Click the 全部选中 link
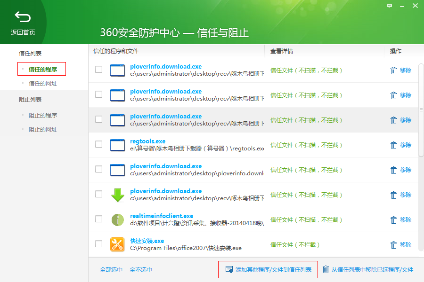 point(111,270)
